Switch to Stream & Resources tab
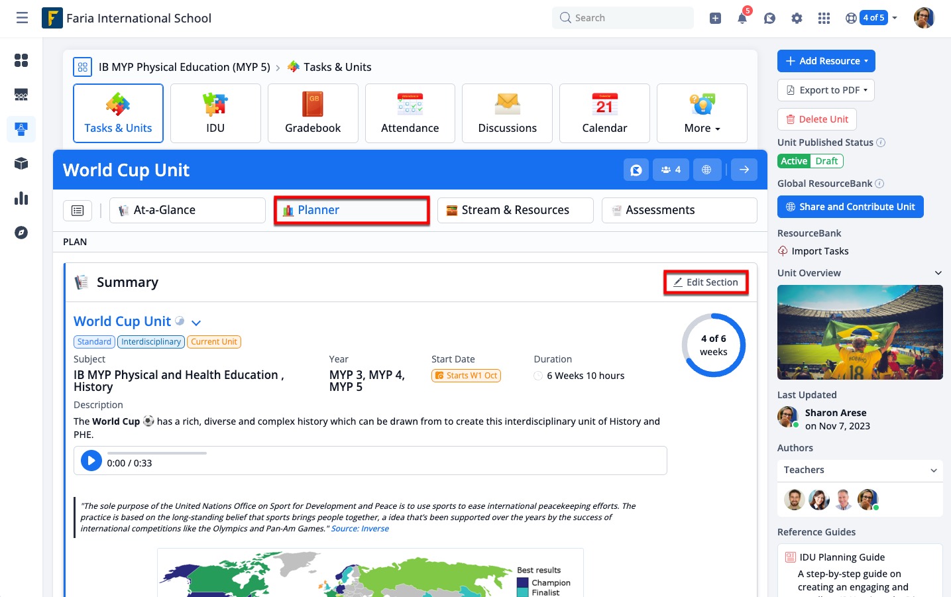 point(515,210)
